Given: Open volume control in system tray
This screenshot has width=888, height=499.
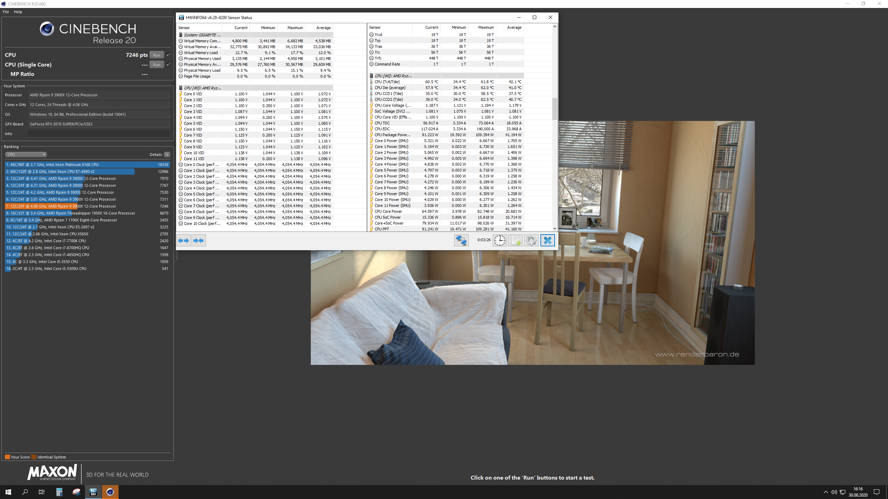Looking at the screenshot, I should [834, 492].
